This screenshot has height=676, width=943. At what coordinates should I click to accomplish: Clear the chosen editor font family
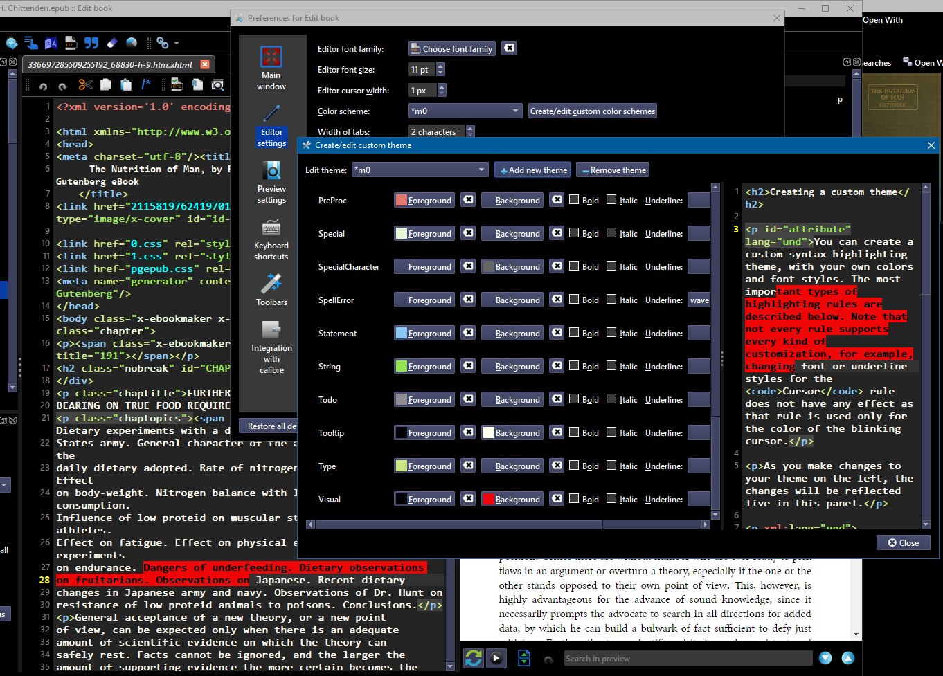[509, 48]
